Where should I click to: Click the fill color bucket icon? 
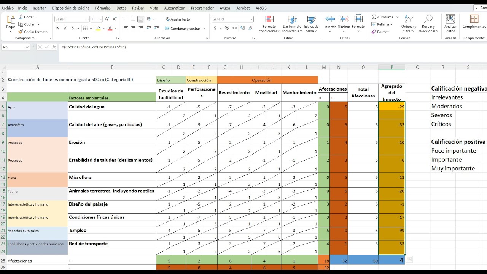point(98,28)
